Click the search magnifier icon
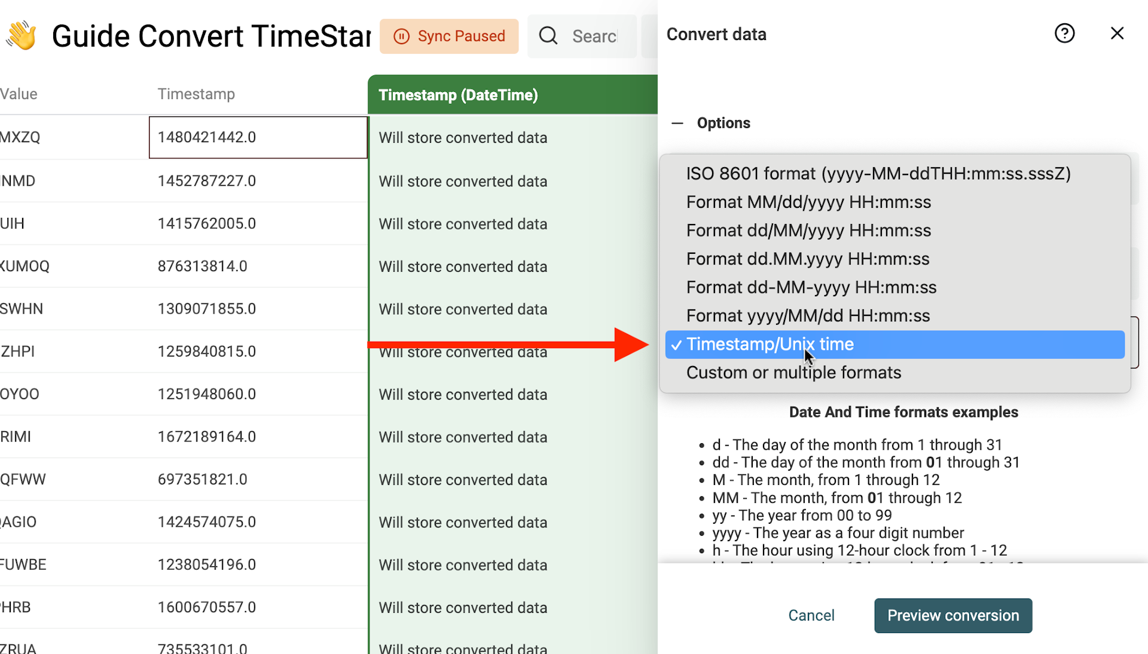Image resolution: width=1148 pixels, height=654 pixels. click(548, 36)
